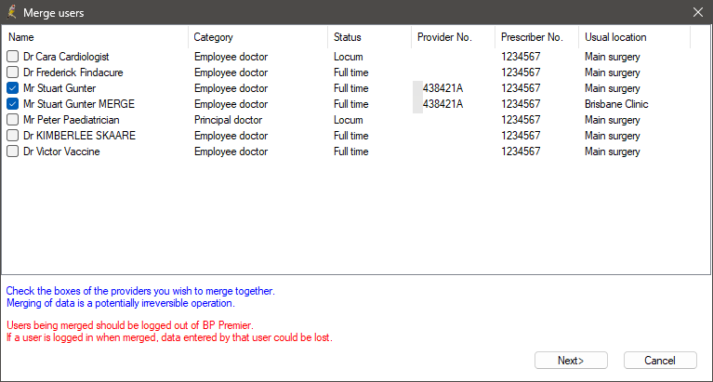Tick the Dr Frederick Findacure checkbox
713x382 pixels.
click(x=13, y=72)
